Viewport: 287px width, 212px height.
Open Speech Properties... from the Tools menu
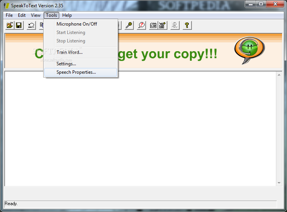(81, 72)
